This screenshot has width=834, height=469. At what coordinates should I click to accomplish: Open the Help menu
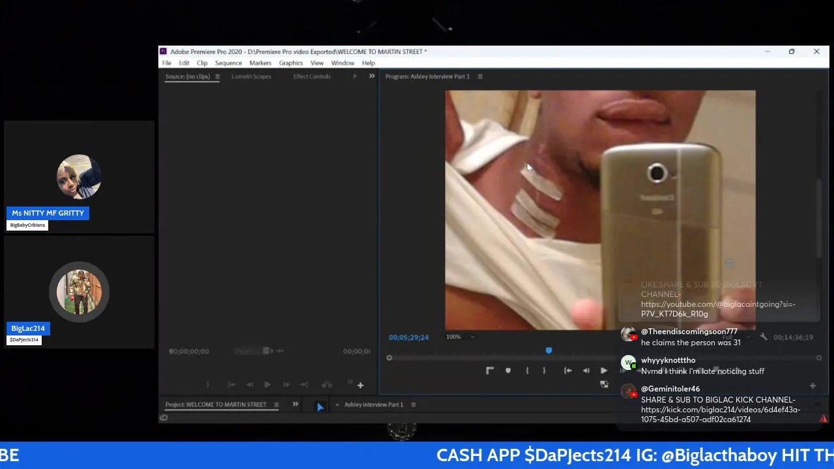[x=368, y=63]
